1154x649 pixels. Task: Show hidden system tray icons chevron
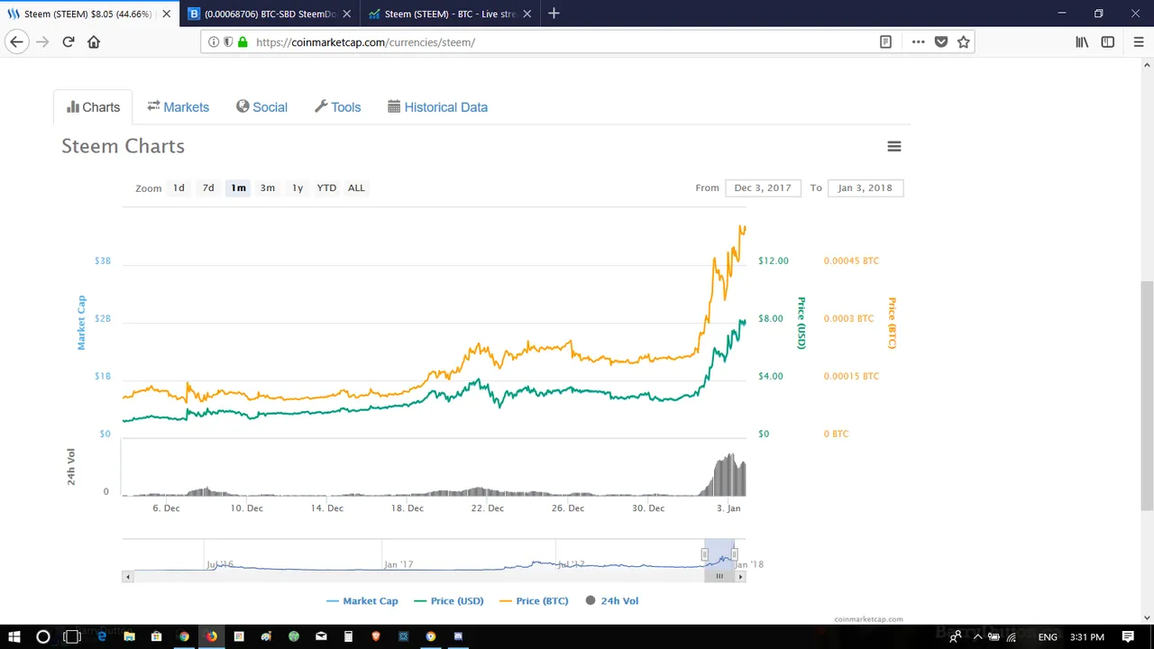pos(977,636)
